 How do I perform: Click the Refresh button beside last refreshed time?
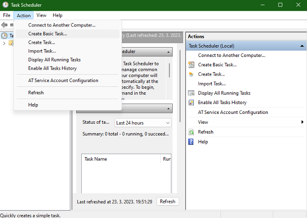[x=168, y=201]
